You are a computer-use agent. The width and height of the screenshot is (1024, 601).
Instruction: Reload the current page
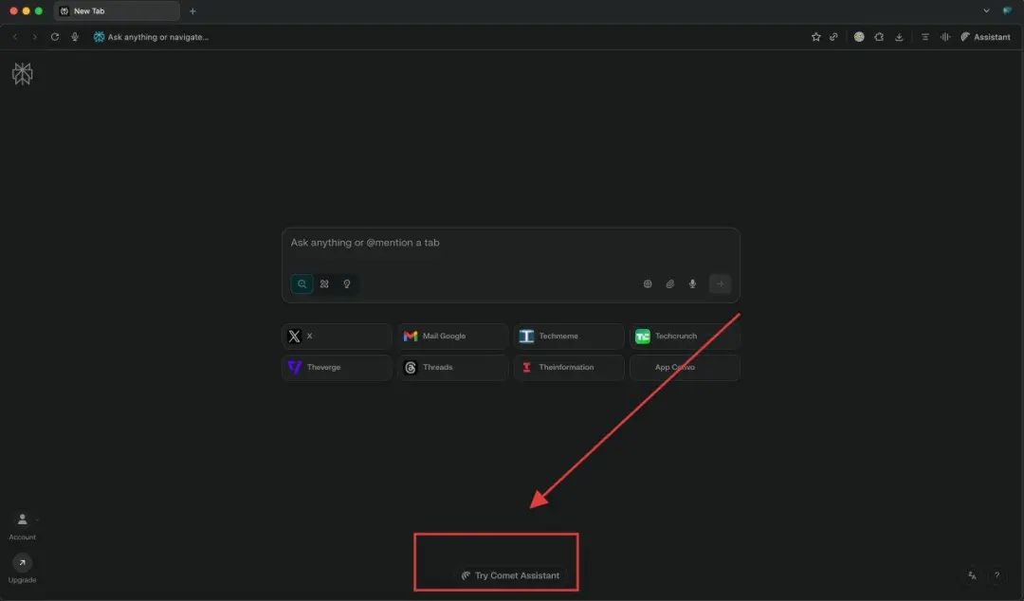pos(55,37)
